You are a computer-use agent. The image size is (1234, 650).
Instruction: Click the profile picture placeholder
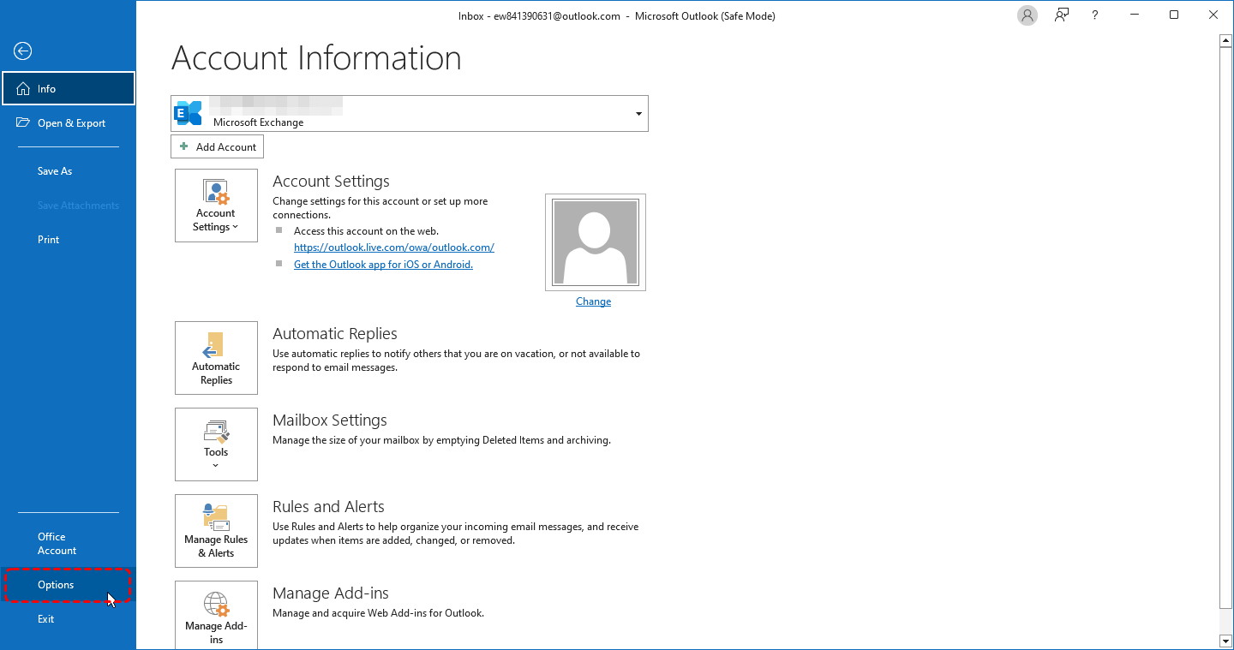click(x=595, y=242)
